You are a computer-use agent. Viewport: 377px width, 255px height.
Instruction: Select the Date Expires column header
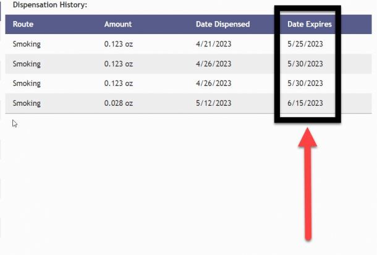click(310, 24)
